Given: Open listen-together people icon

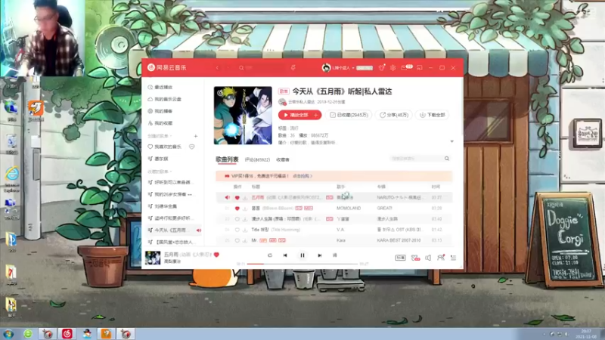Looking at the screenshot, I should pos(441,258).
